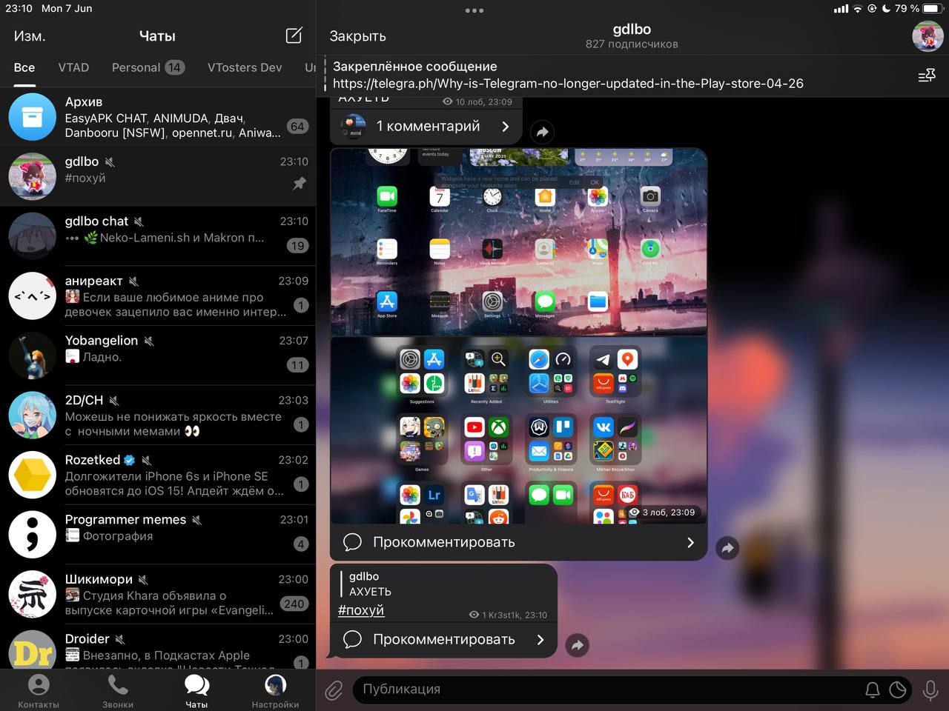Expand comments chevron on photos post
This screenshot has height=711, width=949.
[690, 542]
